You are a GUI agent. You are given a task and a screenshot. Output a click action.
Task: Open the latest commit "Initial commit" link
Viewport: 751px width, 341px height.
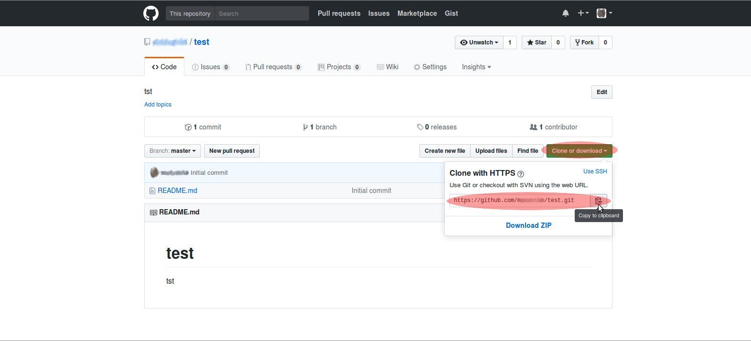click(x=209, y=173)
